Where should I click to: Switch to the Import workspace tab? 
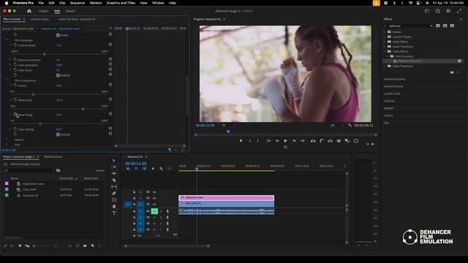[44, 11]
